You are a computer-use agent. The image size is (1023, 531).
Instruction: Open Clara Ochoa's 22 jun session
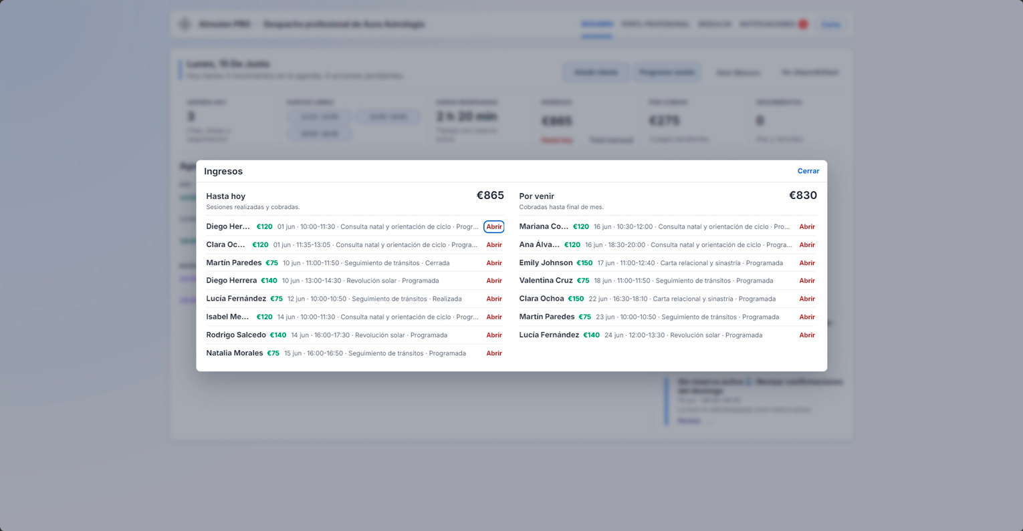point(807,299)
